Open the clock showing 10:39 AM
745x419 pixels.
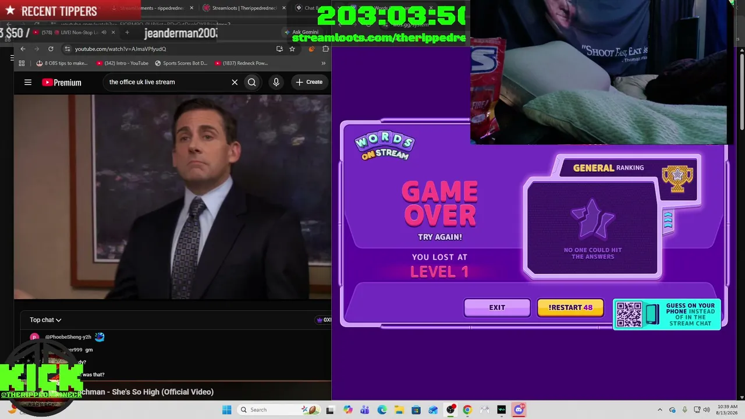click(728, 410)
